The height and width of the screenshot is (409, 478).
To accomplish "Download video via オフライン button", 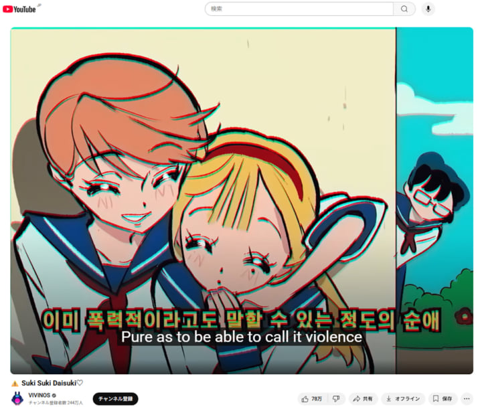I will [403, 399].
